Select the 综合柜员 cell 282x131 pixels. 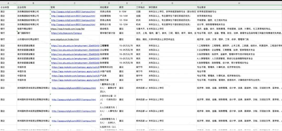coord(109,29)
